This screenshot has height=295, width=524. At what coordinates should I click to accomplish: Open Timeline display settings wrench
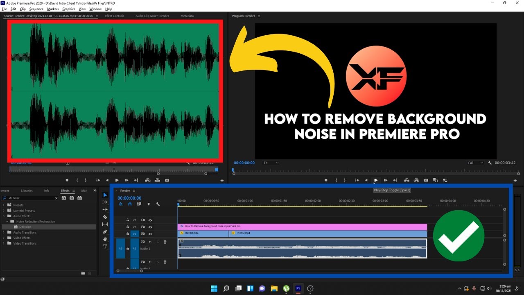click(158, 204)
